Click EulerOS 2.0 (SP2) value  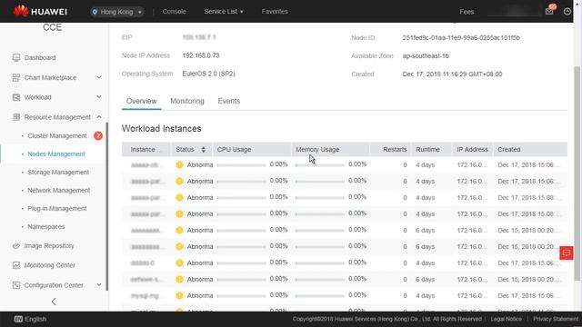click(x=208, y=74)
